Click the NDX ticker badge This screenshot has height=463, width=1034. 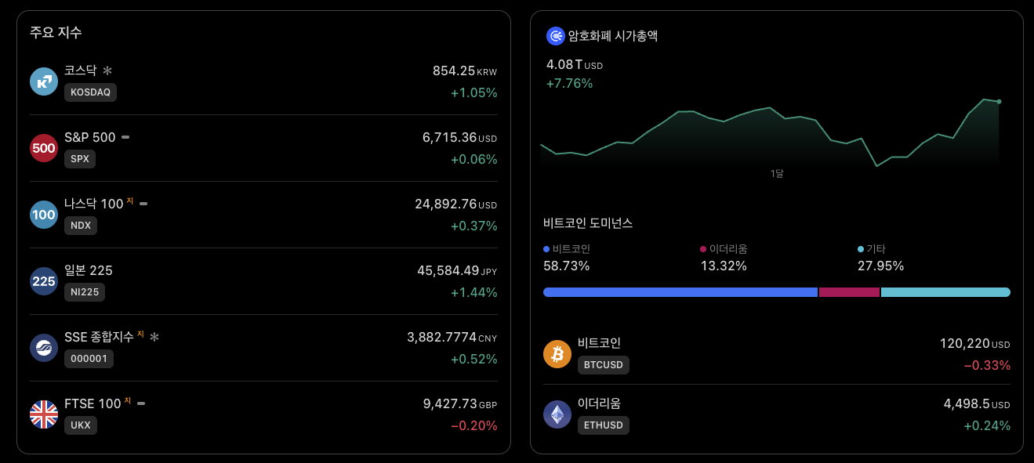pos(81,226)
